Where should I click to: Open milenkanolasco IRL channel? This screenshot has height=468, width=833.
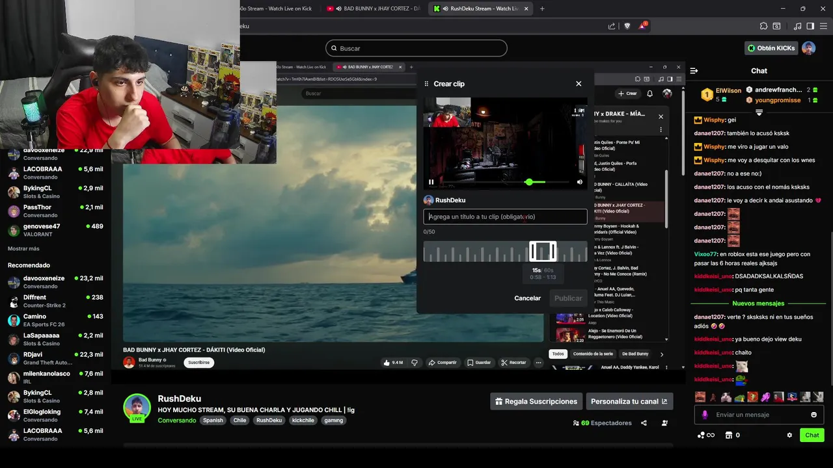[x=55, y=378]
